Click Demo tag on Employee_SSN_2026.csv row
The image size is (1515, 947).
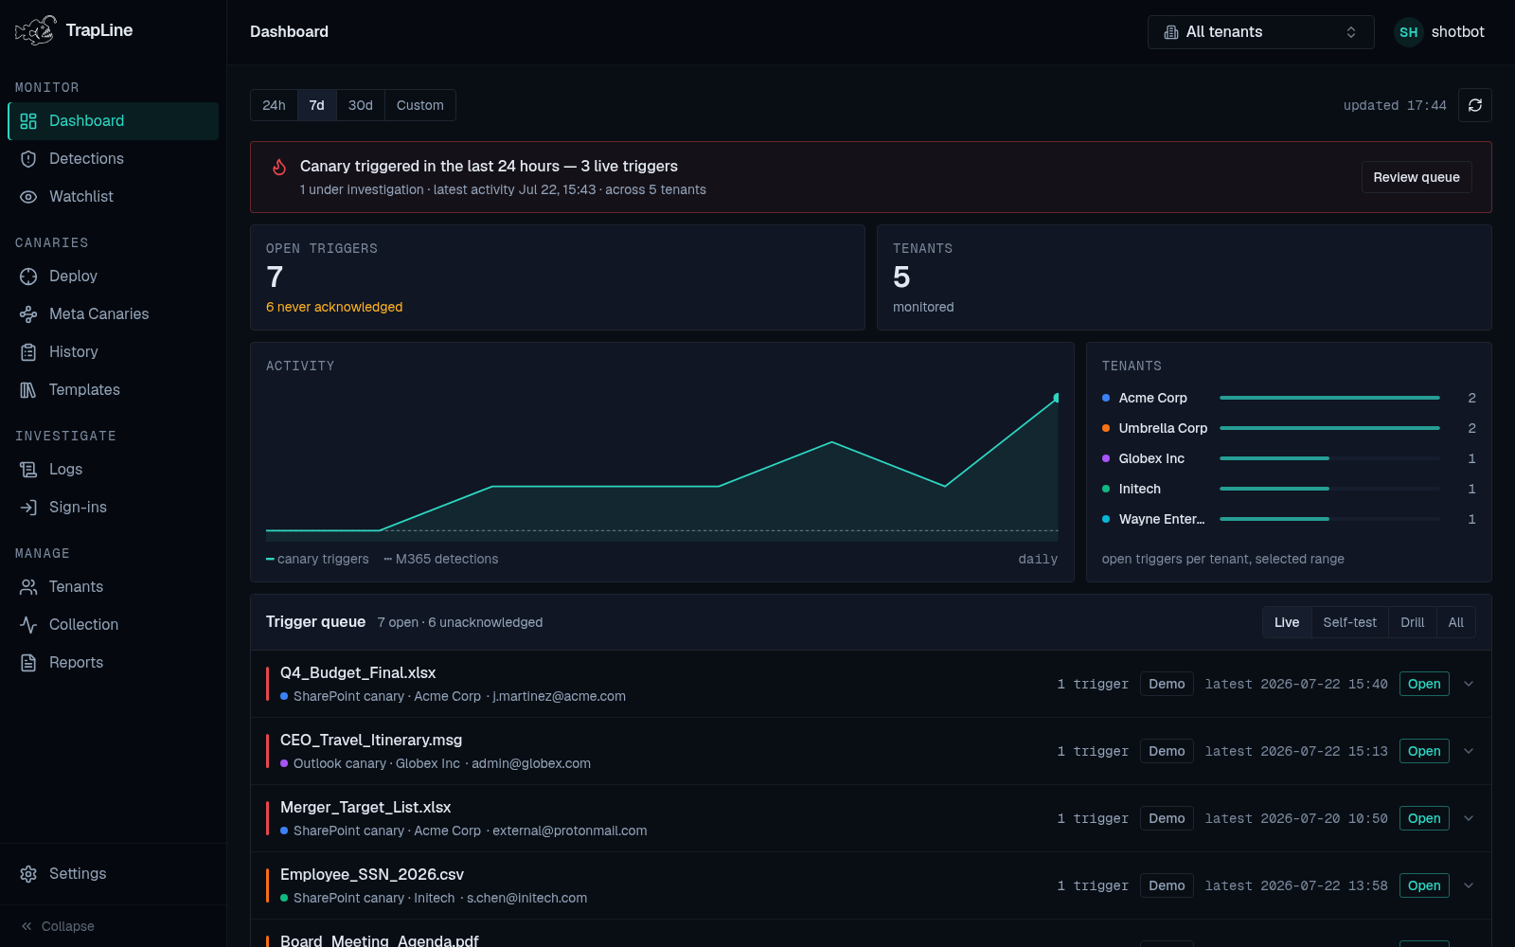[x=1167, y=885]
